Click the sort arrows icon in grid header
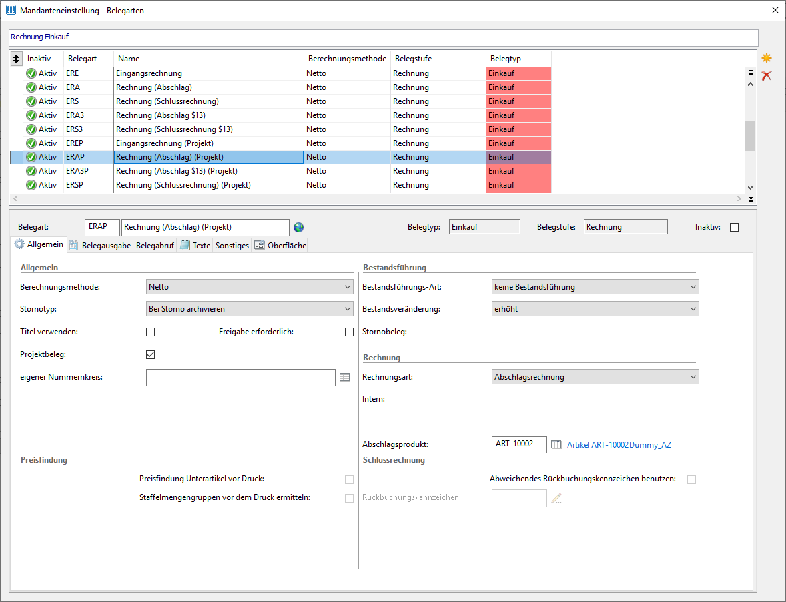The image size is (786, 602). click(x=17, y=59)
